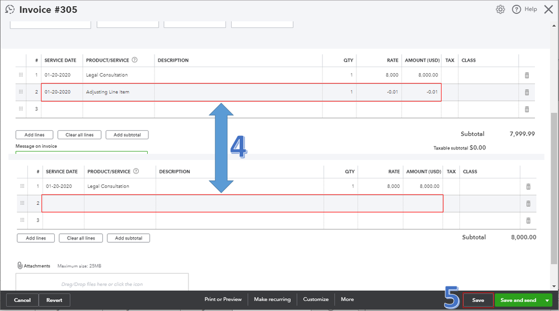
Task: Click the Help question mark icon
Action: point(516,10)
